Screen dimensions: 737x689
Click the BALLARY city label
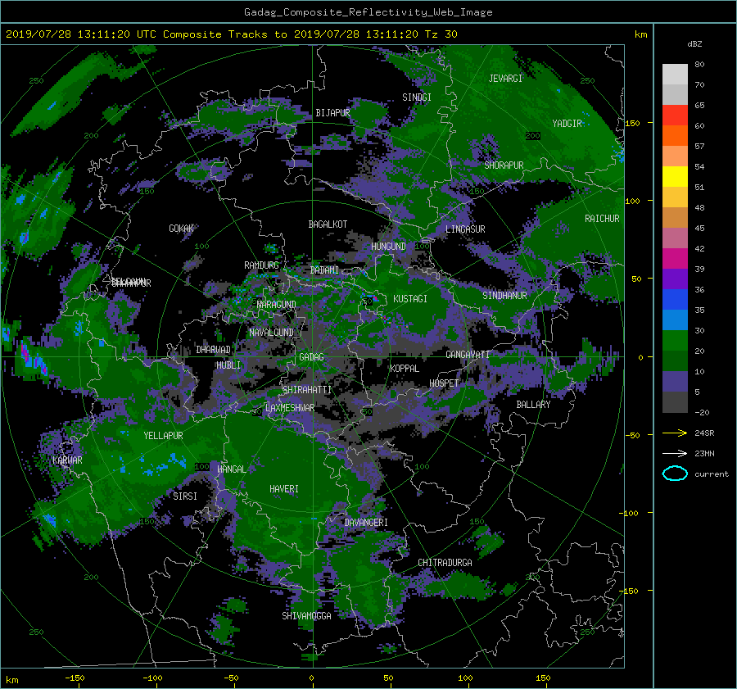point(533,405)
